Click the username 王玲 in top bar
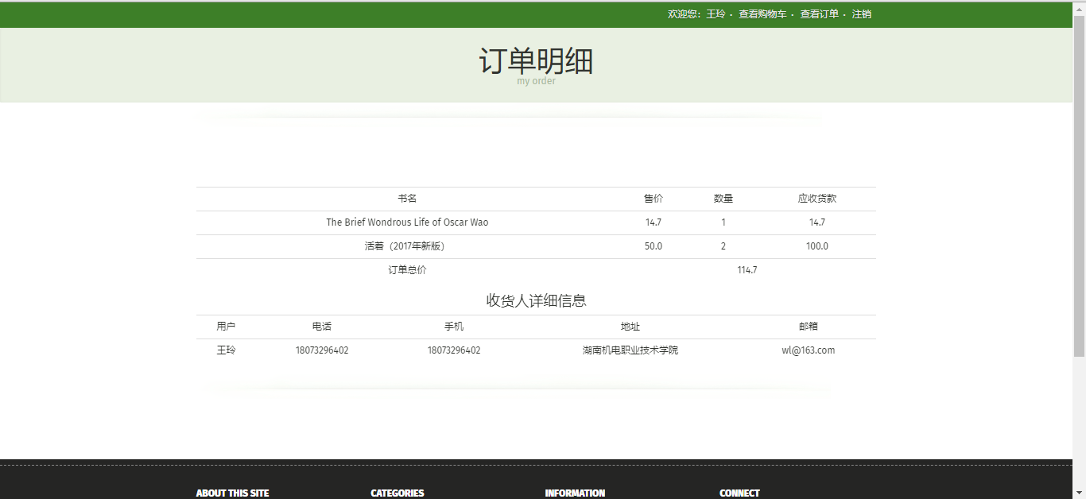 coord(716,14)
